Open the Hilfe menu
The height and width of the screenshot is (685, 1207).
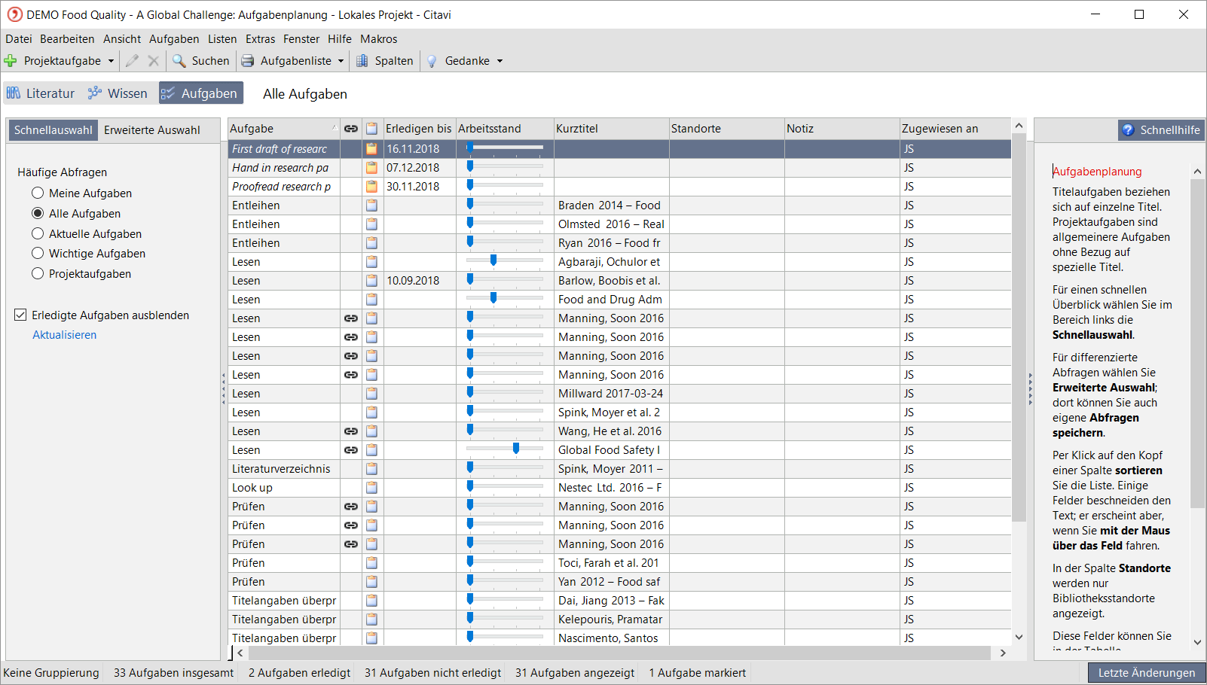tap(340, 39)
